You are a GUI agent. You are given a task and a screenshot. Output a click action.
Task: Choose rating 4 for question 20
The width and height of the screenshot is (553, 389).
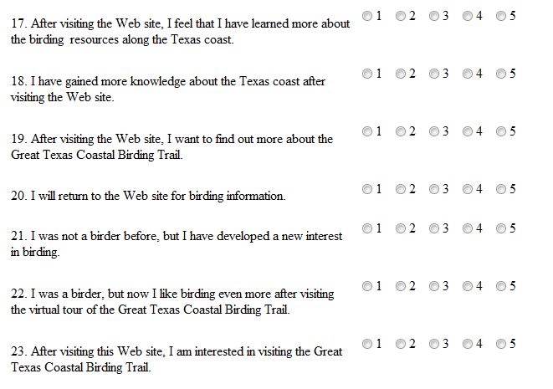(468, 189)
